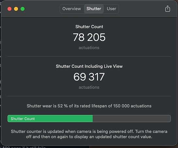178x148 pixels.
Task: Click the shutter wear 52 % lifespan text
Action: click(89, 106)
